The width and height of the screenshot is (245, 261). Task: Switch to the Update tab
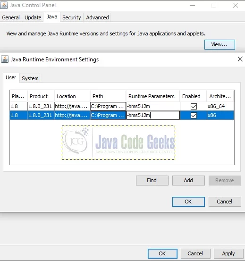pos(33,17)
